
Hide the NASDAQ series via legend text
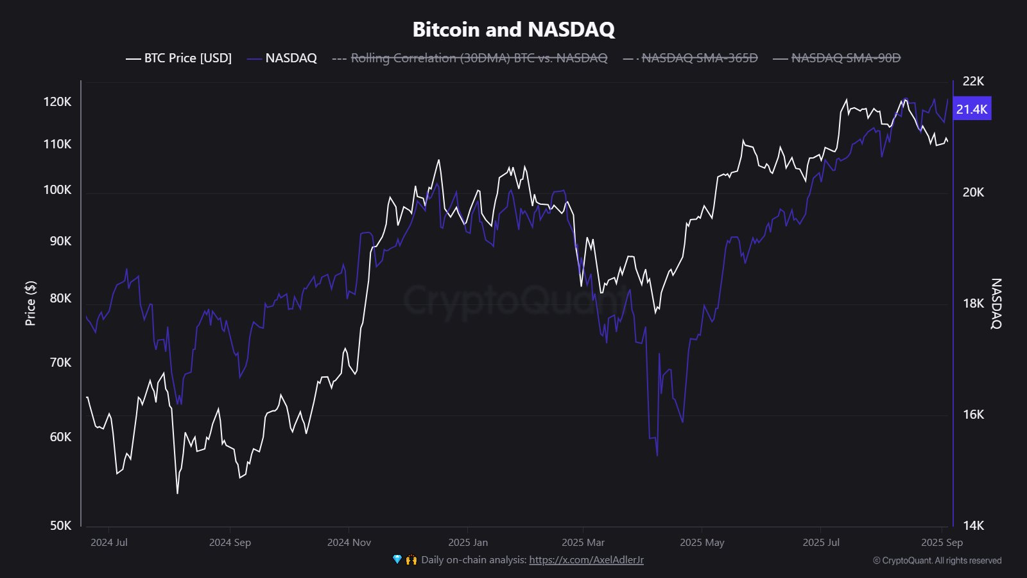click(291, 58)
